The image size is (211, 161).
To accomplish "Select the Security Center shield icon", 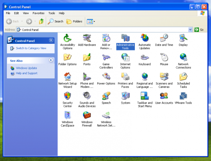I will (x=68, y=96).
